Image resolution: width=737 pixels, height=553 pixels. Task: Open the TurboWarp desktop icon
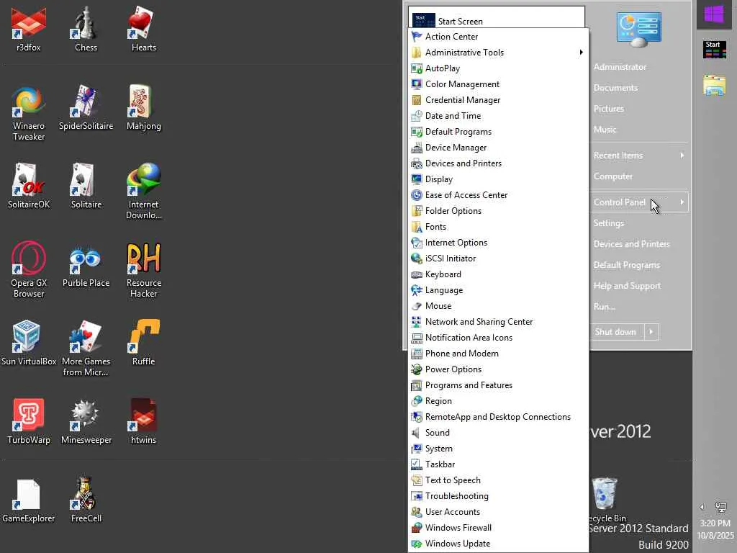[x=29, y=422]
